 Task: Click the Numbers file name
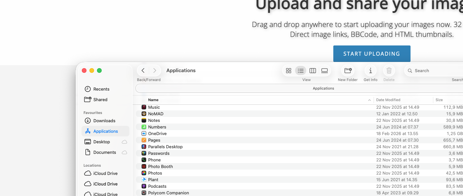157,127
